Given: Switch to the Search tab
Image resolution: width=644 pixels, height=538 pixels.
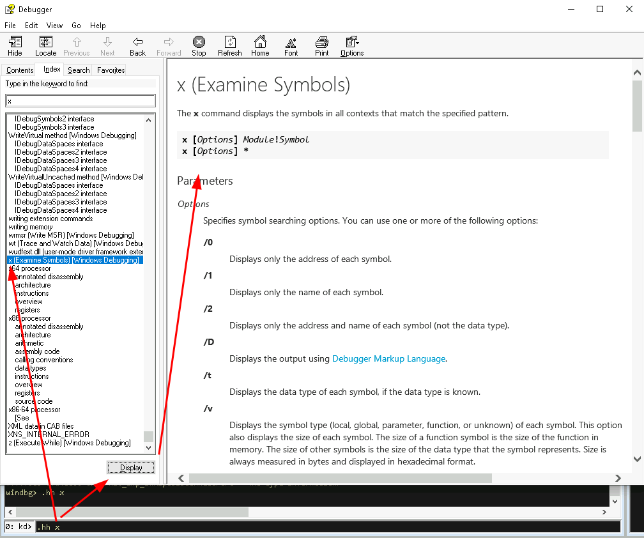Looking at the screenshot, I should point(78,70).
